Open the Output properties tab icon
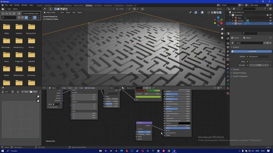Screen dimensions: 273x153 click(x=228, y=47)
